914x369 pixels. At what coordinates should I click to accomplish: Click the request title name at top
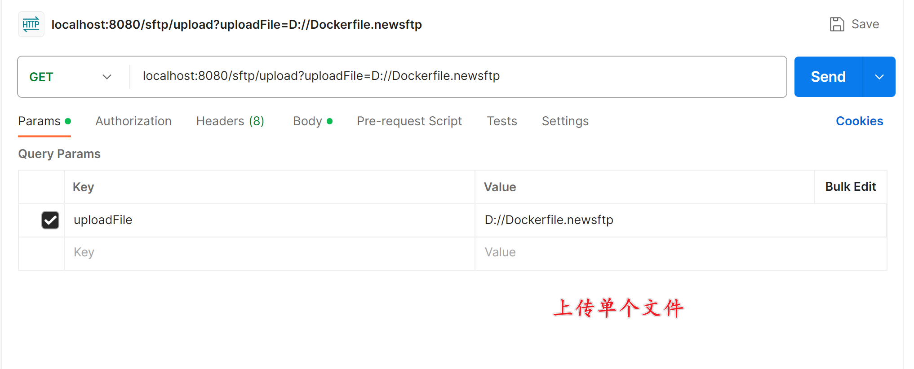point(236,24)
